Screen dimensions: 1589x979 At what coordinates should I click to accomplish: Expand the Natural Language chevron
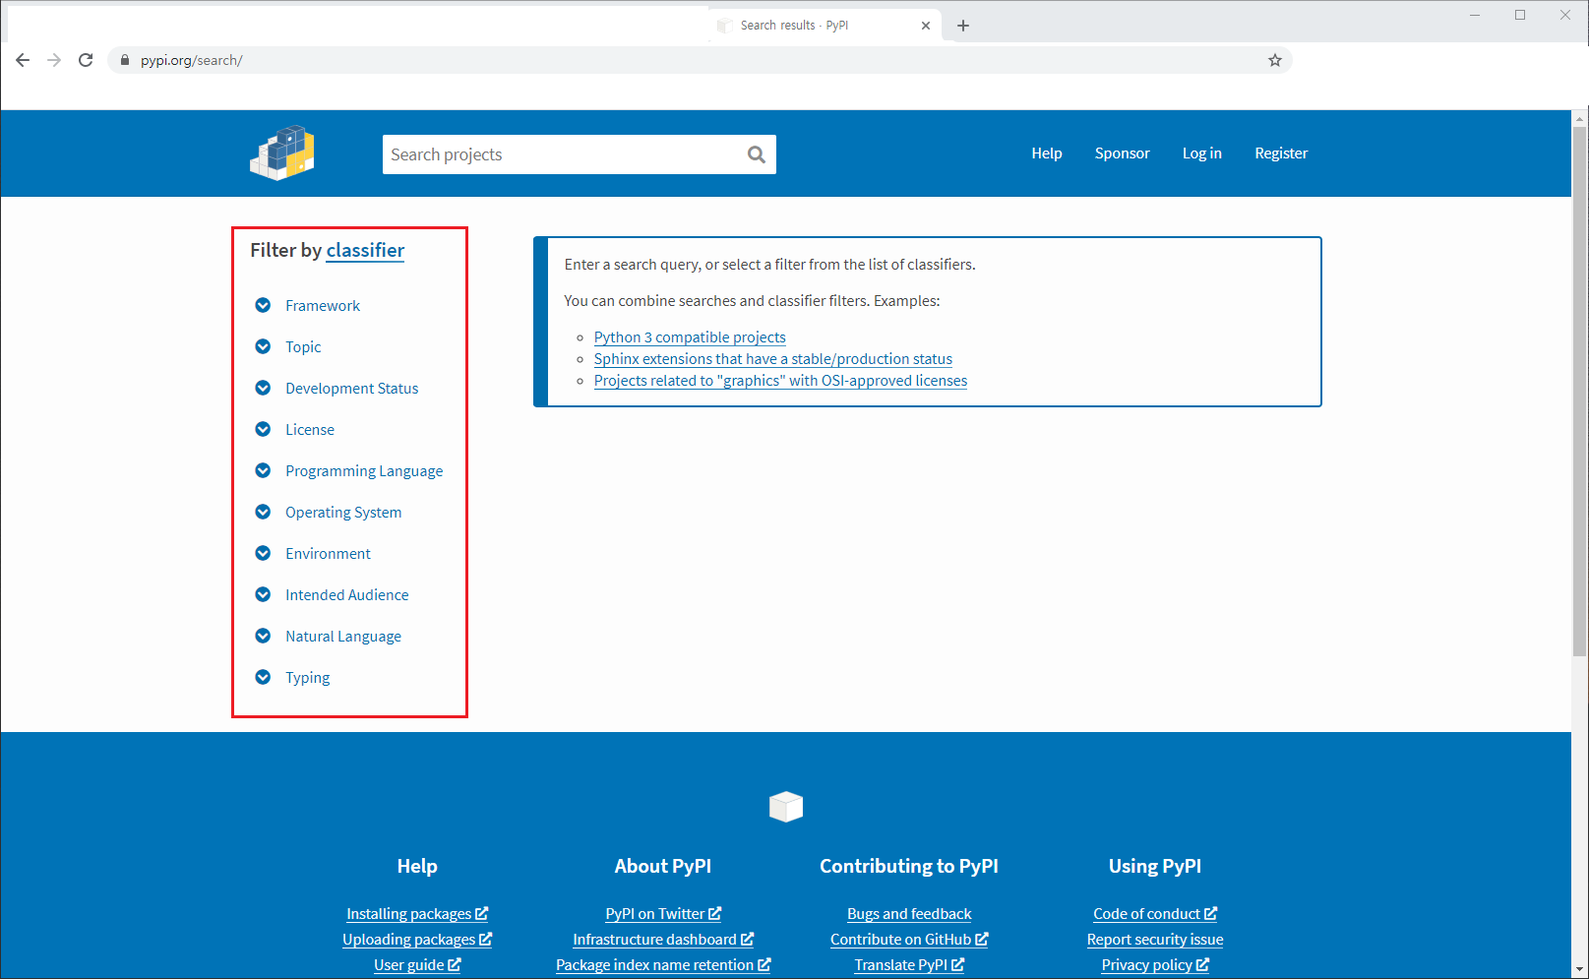click(x=263, y=636)
